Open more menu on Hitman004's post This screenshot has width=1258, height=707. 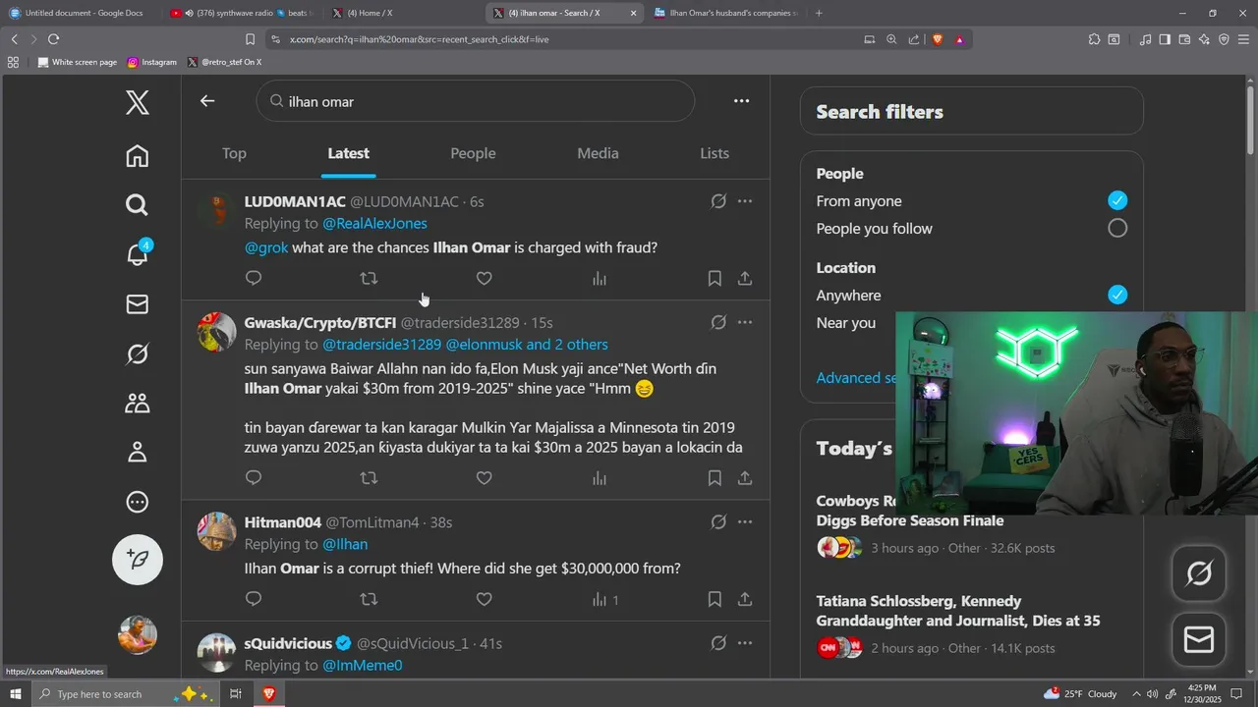pos(745,522)
